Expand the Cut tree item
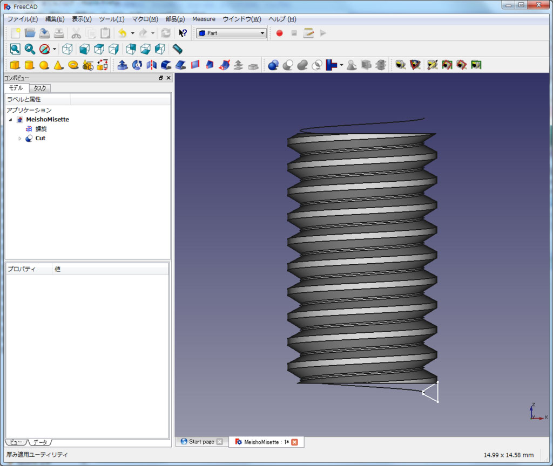This screenshot has height=466, width=553. tap(20, 139)
